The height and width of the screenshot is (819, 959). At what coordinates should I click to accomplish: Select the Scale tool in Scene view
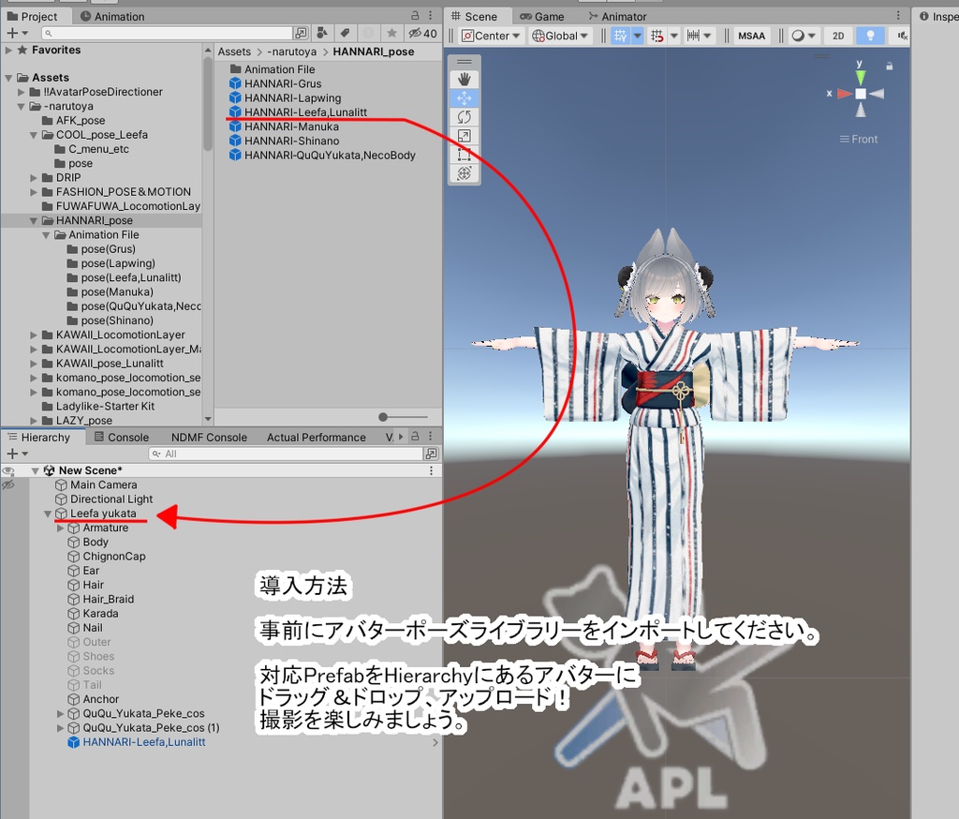click(x=465, y=136)
